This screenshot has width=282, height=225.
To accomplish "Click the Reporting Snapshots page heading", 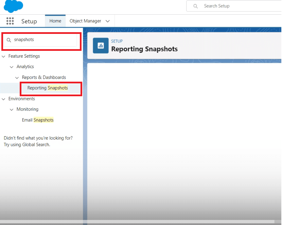I will pos(144,49).
